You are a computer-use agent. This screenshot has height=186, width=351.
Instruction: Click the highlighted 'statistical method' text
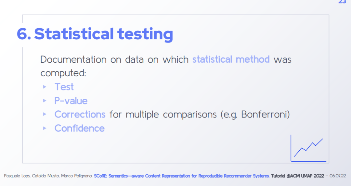coord(231,59)
